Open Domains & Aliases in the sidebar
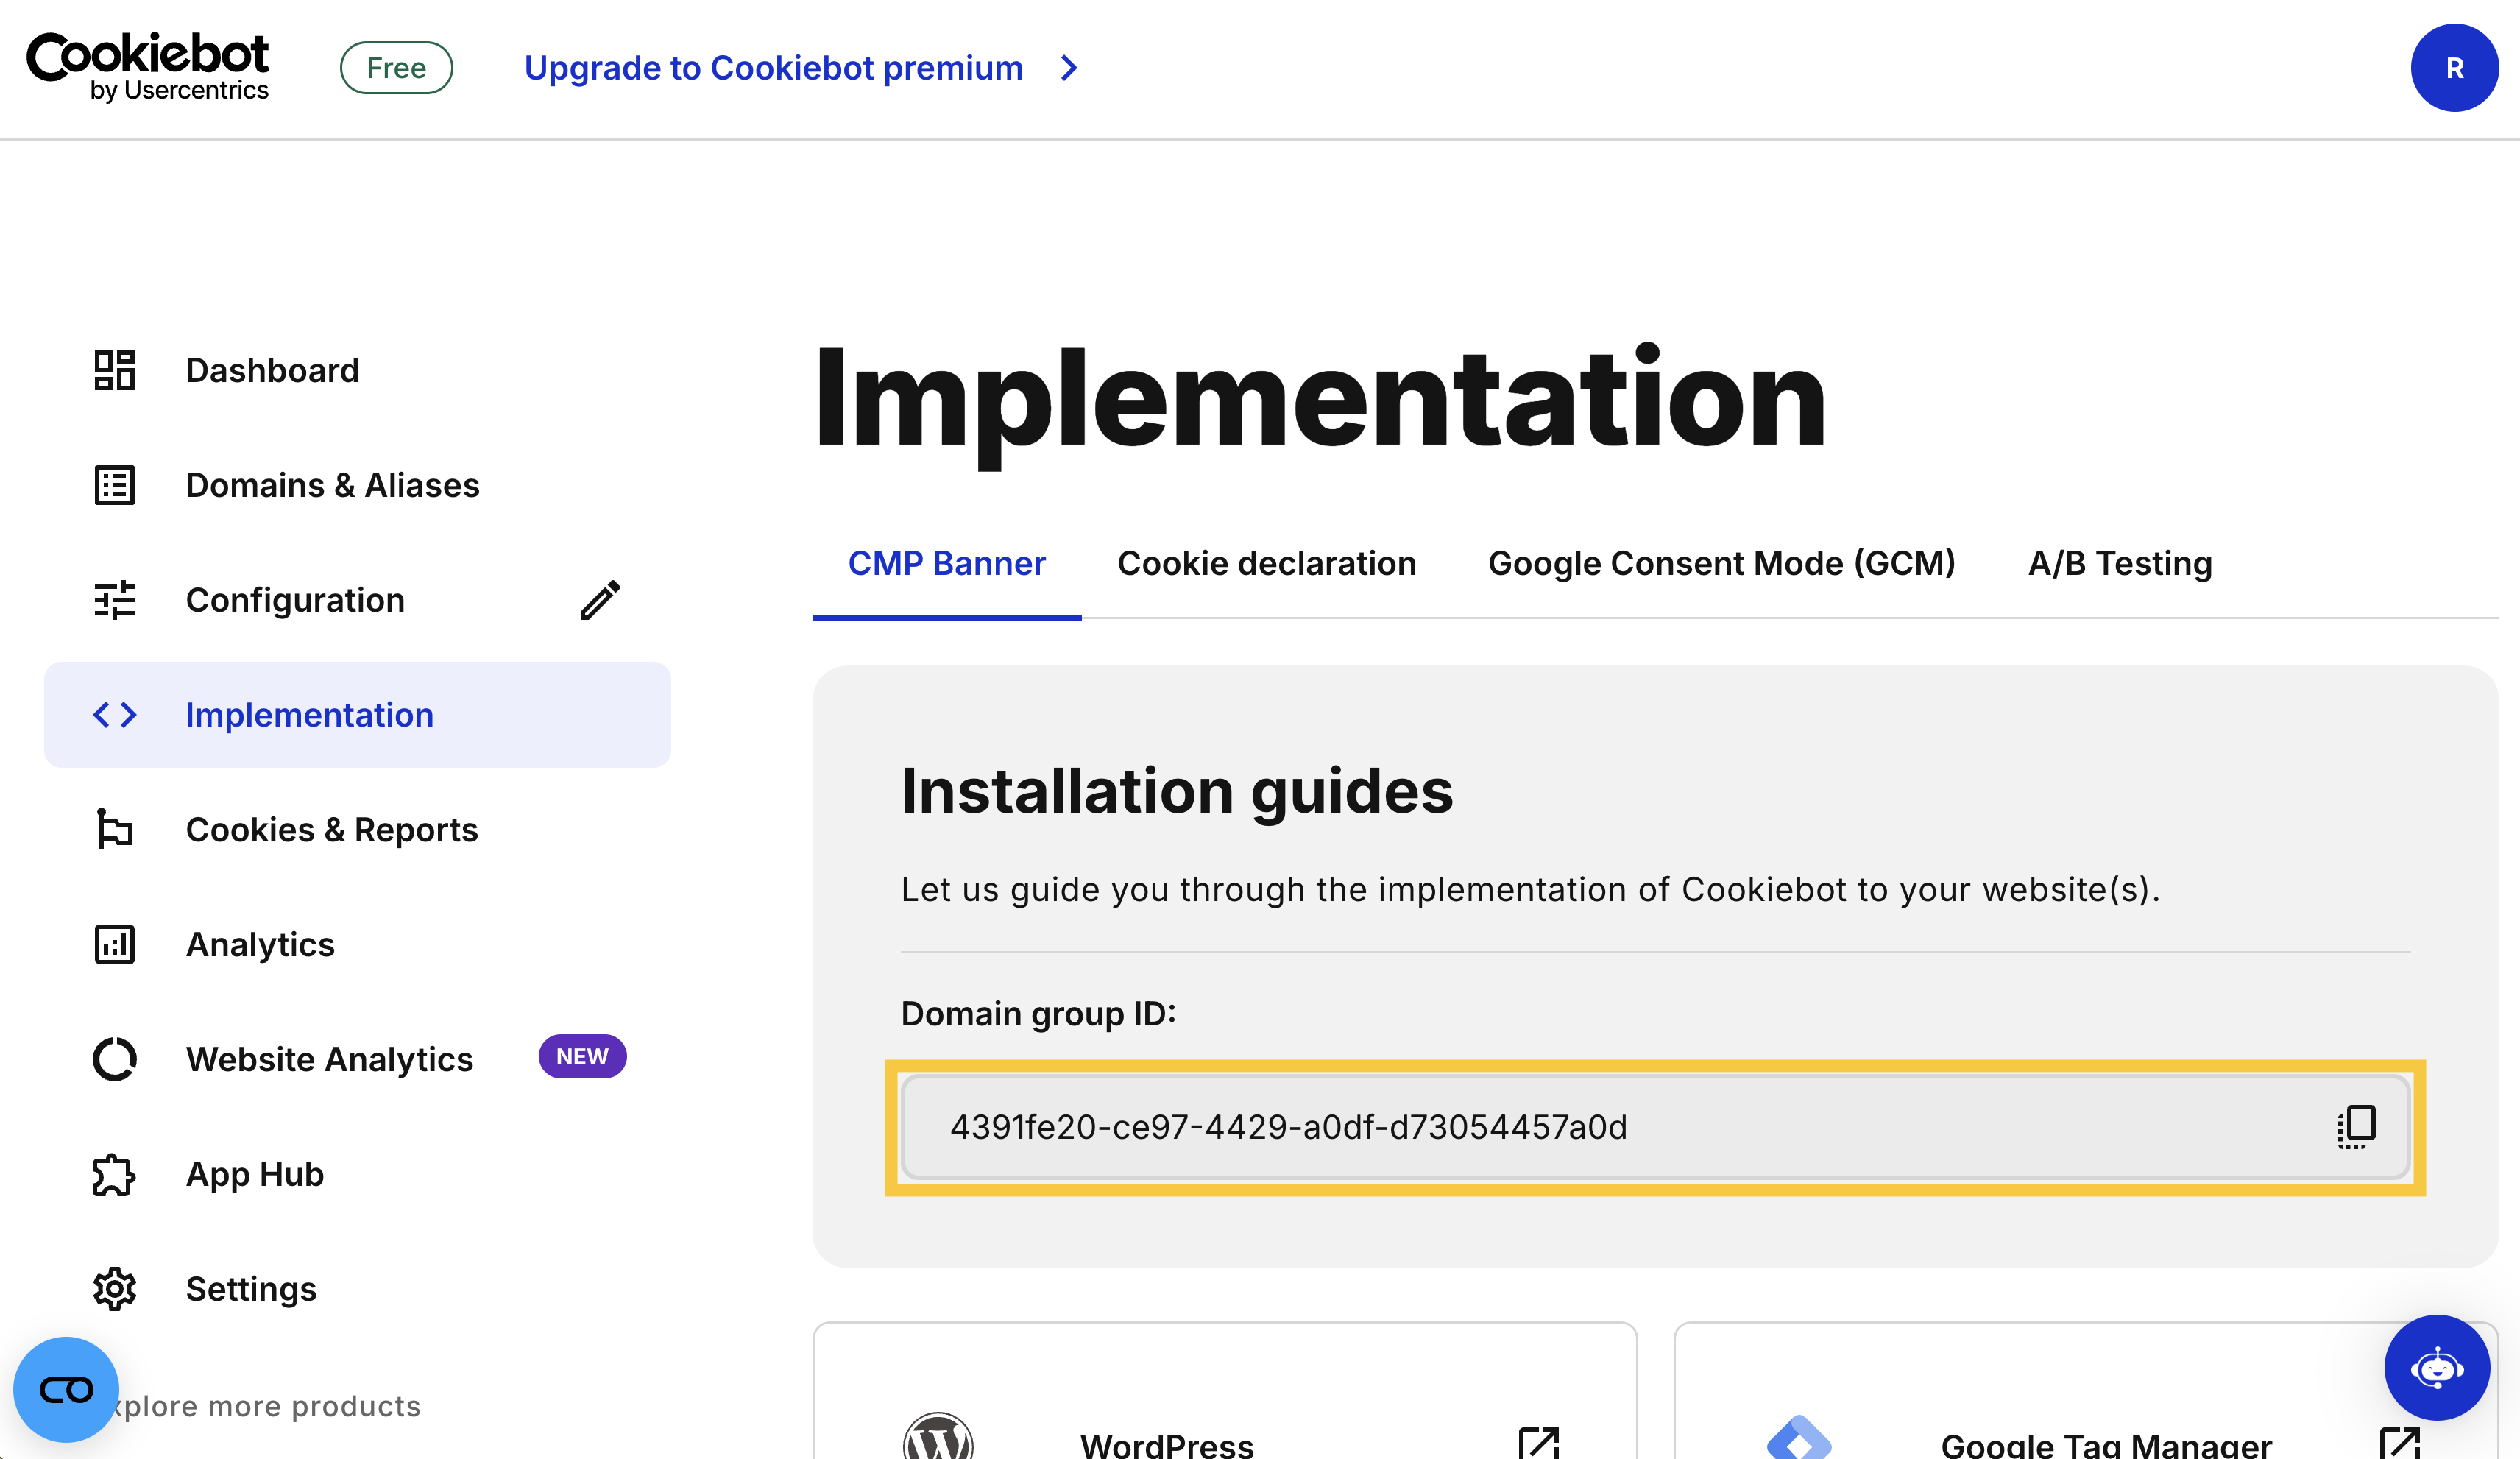2520x1459 pixels. point(333,485)
